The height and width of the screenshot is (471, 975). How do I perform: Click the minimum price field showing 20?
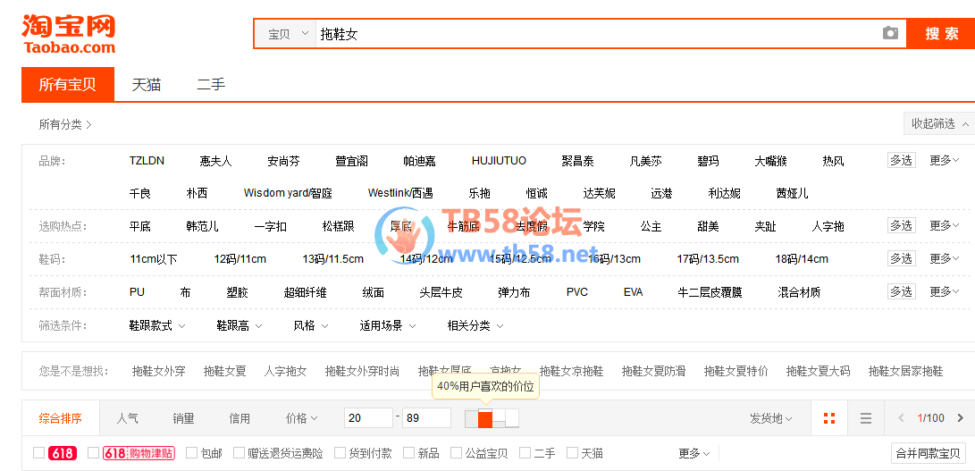pyautogui.click(x=368, y=418)
